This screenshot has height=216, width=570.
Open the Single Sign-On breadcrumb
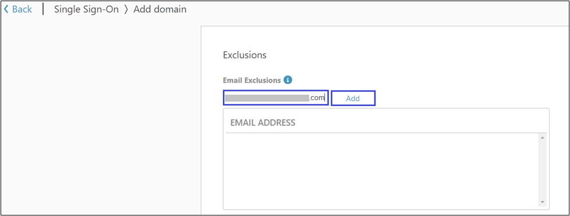pyautogui.click(x=86, y=9)
